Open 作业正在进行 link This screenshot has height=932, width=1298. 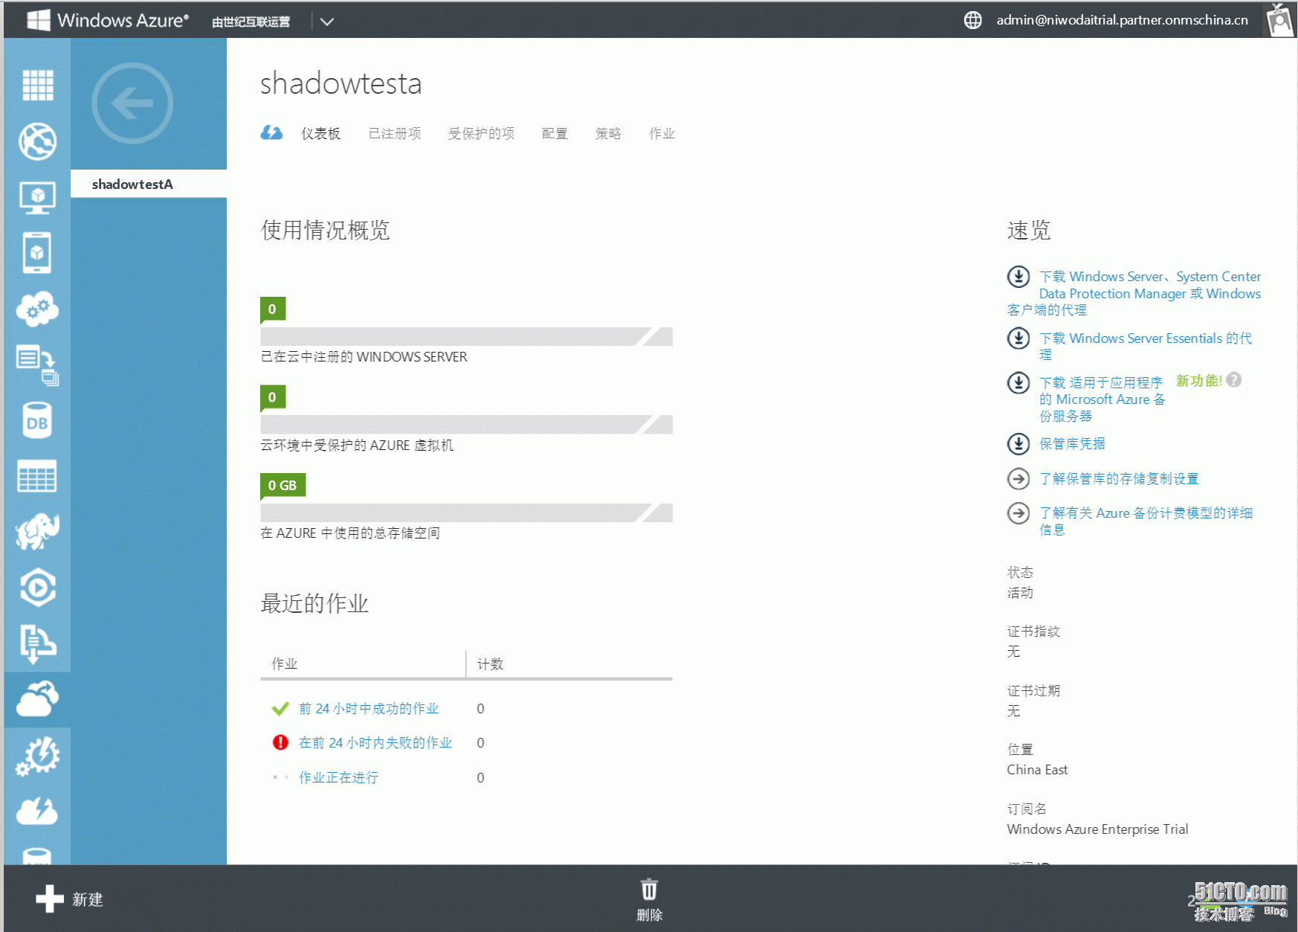coord(338,778)
